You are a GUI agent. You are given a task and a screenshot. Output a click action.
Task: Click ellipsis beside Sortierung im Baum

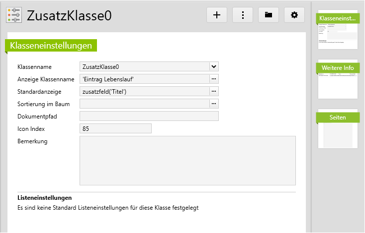[x=214, y=104]
